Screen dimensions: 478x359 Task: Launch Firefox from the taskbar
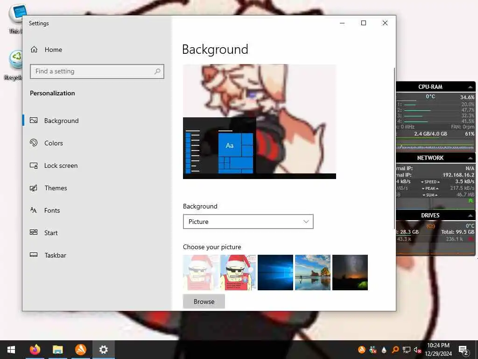click(35, 350)
